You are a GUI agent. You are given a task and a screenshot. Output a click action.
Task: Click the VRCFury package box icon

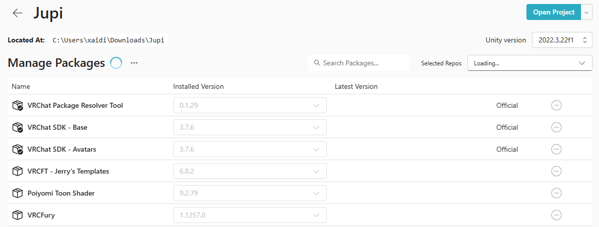(x=18, y=215)
